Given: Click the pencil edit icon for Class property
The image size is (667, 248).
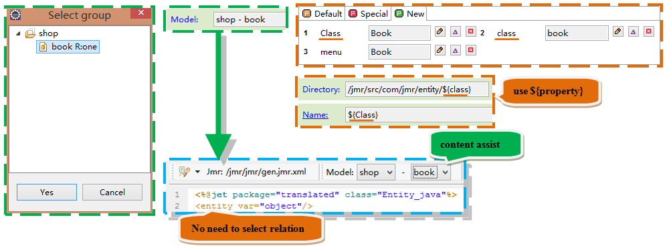Looking at the screenshot, I should click(440, 31).
